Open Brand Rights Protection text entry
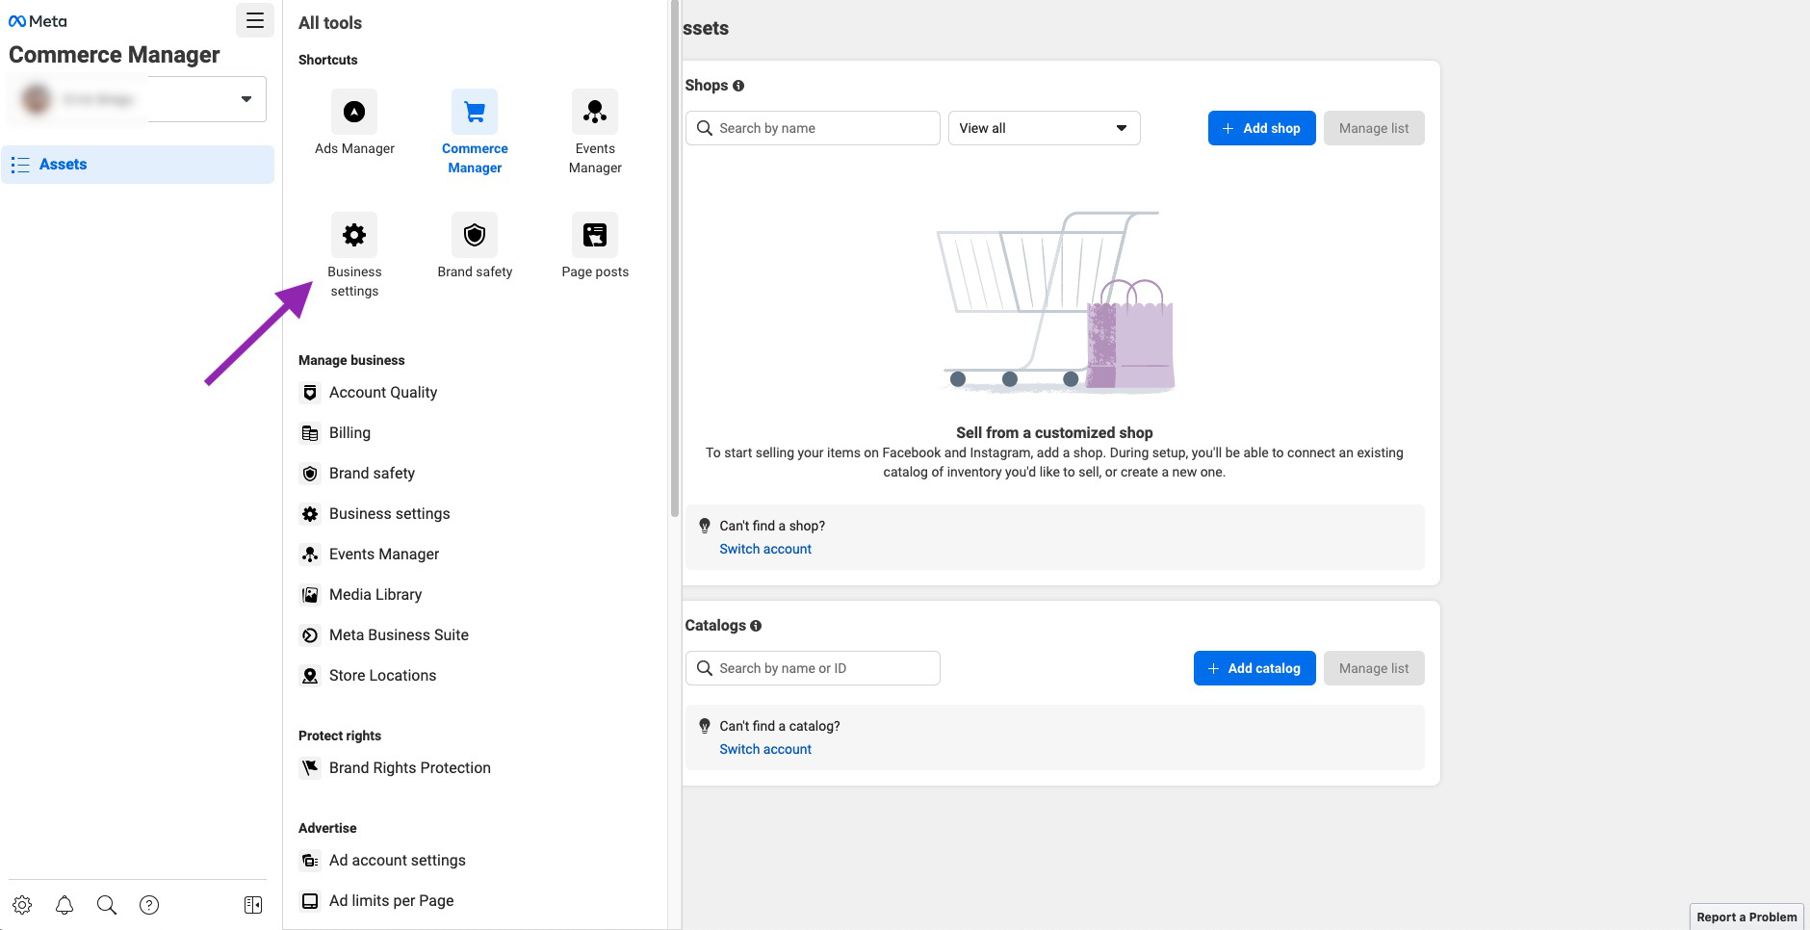Screen dimensions: 1810x930 (410, 768)
